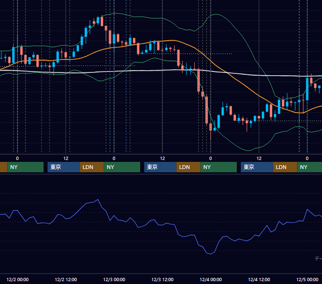Click the NY session block spanning 12/5 midnight
This screenshot has height=284, width=322.
pyautogui.click(x=310, y=167)
